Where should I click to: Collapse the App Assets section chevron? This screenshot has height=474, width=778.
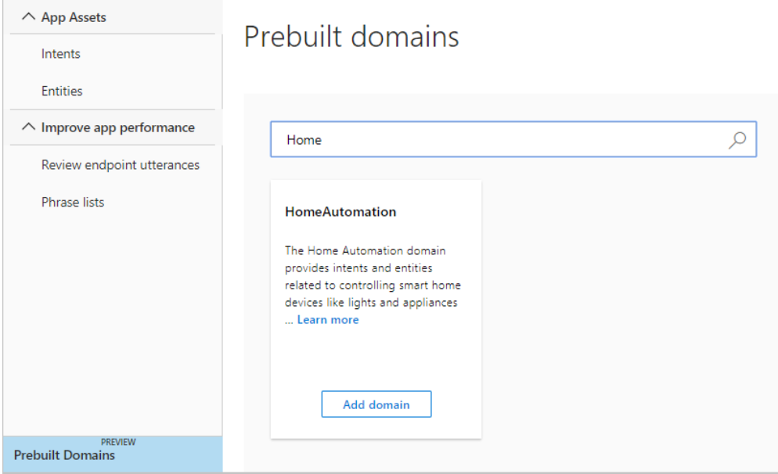pos(28,17)
